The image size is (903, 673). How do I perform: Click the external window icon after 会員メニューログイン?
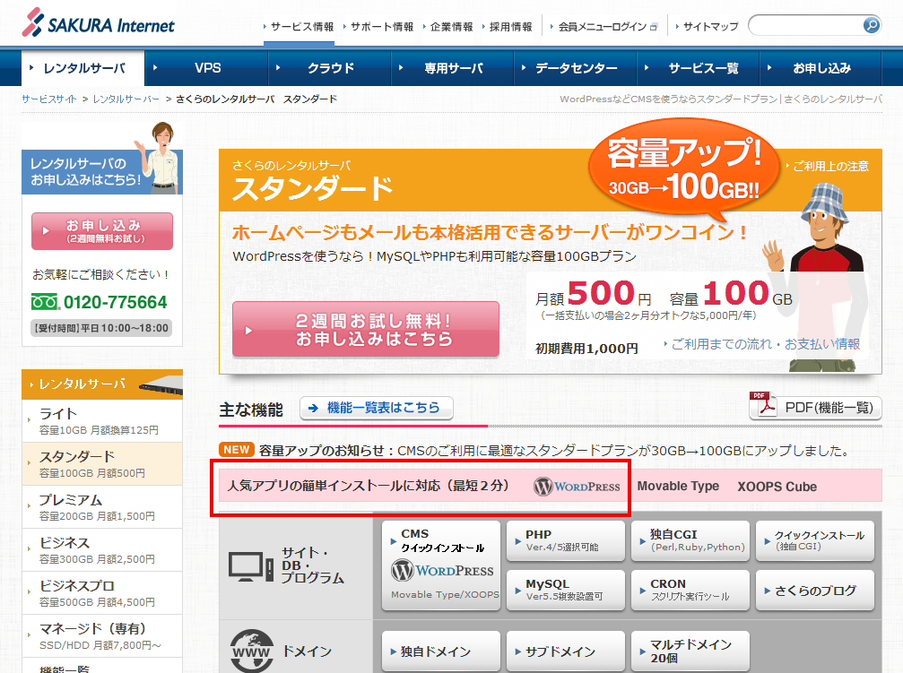pyautogui.click(x=654, y=27)
